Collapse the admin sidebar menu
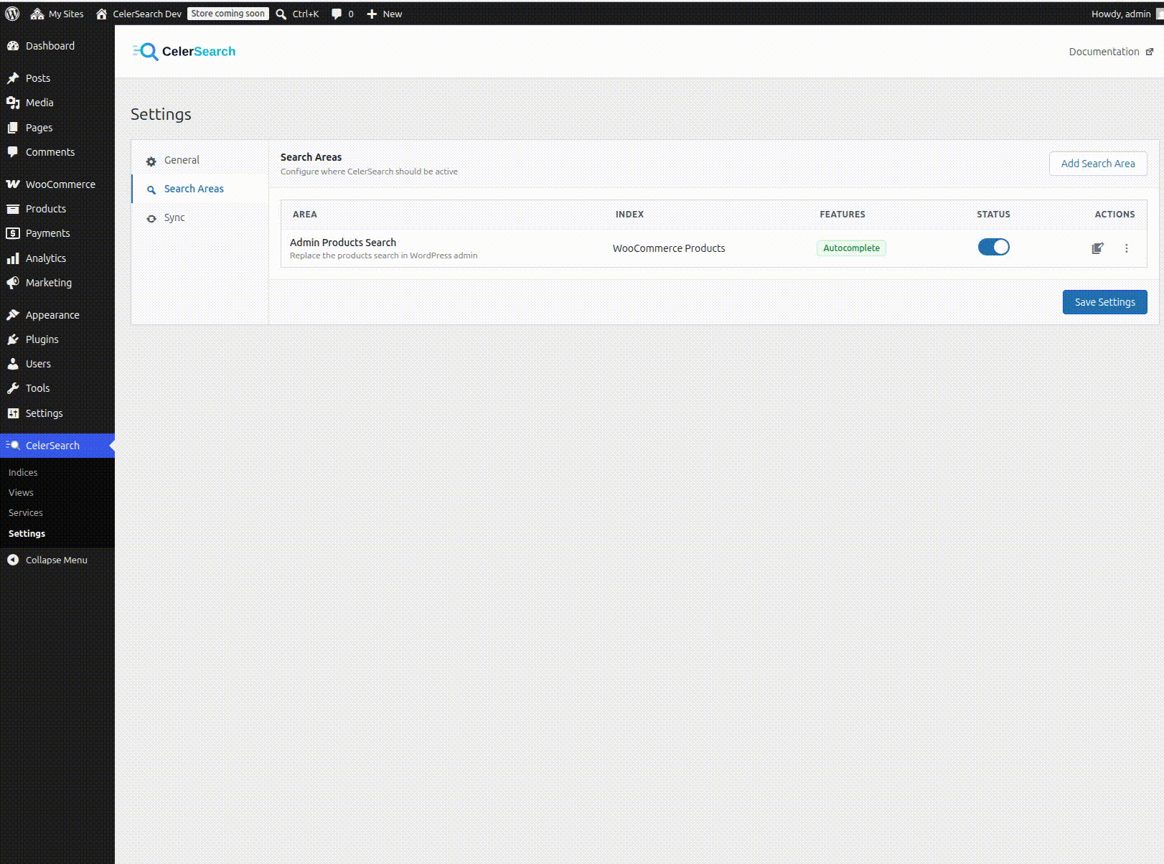Screen dimensions: 1164x864 point(47,560)
